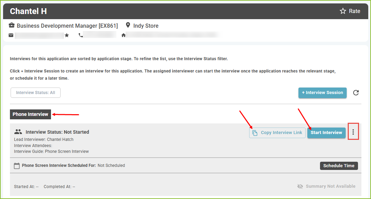Click the Business Development Manager [EX861] job title
371x199 pixels.
[67, 26]
